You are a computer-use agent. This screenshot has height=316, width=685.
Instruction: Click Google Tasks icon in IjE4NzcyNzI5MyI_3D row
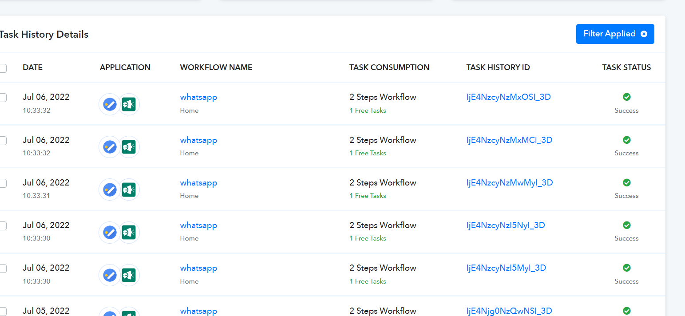pos(109,275)
